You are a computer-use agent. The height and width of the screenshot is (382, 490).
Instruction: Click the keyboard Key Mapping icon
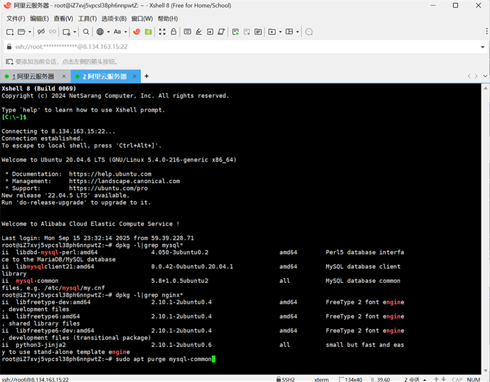click(187, 31)
